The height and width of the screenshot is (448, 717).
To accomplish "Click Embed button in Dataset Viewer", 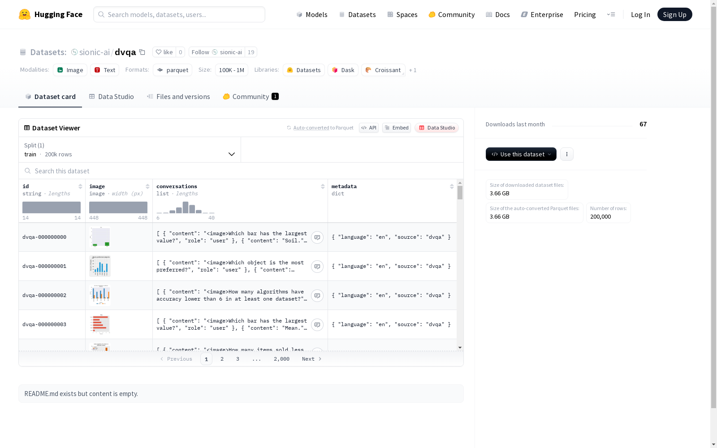I will coord(397,128).
